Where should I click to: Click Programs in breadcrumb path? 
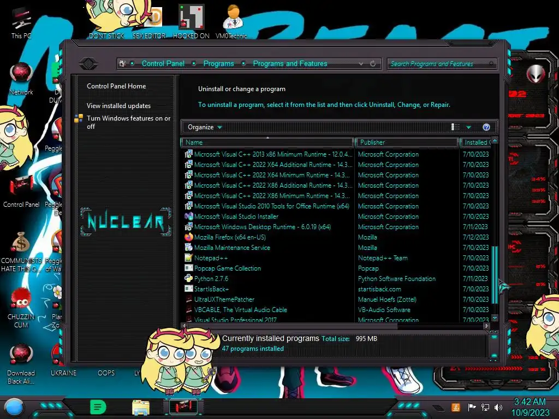(x=218, y=64)
